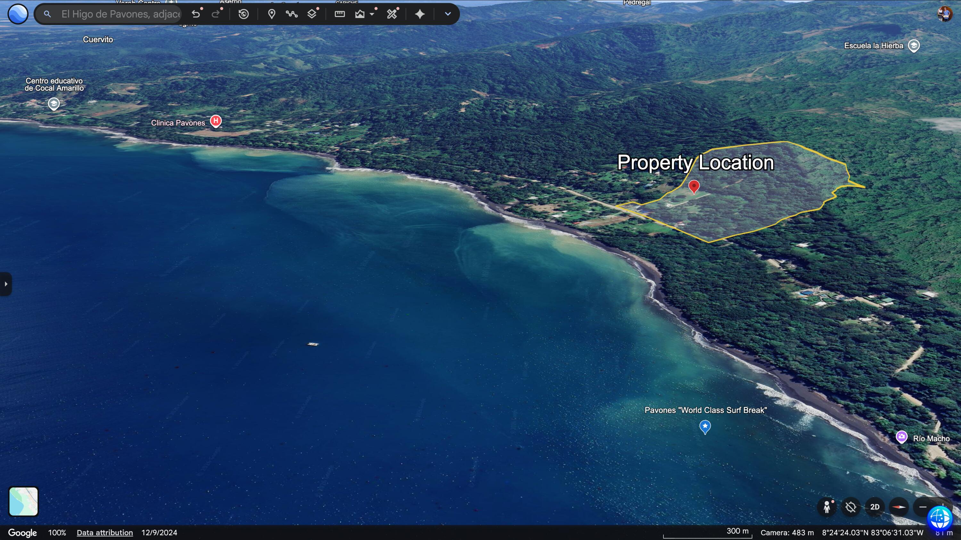The height and width of the screenshot is (540, 961).
Task: Open the map layers stack icon
Action: tap(312, 14)
